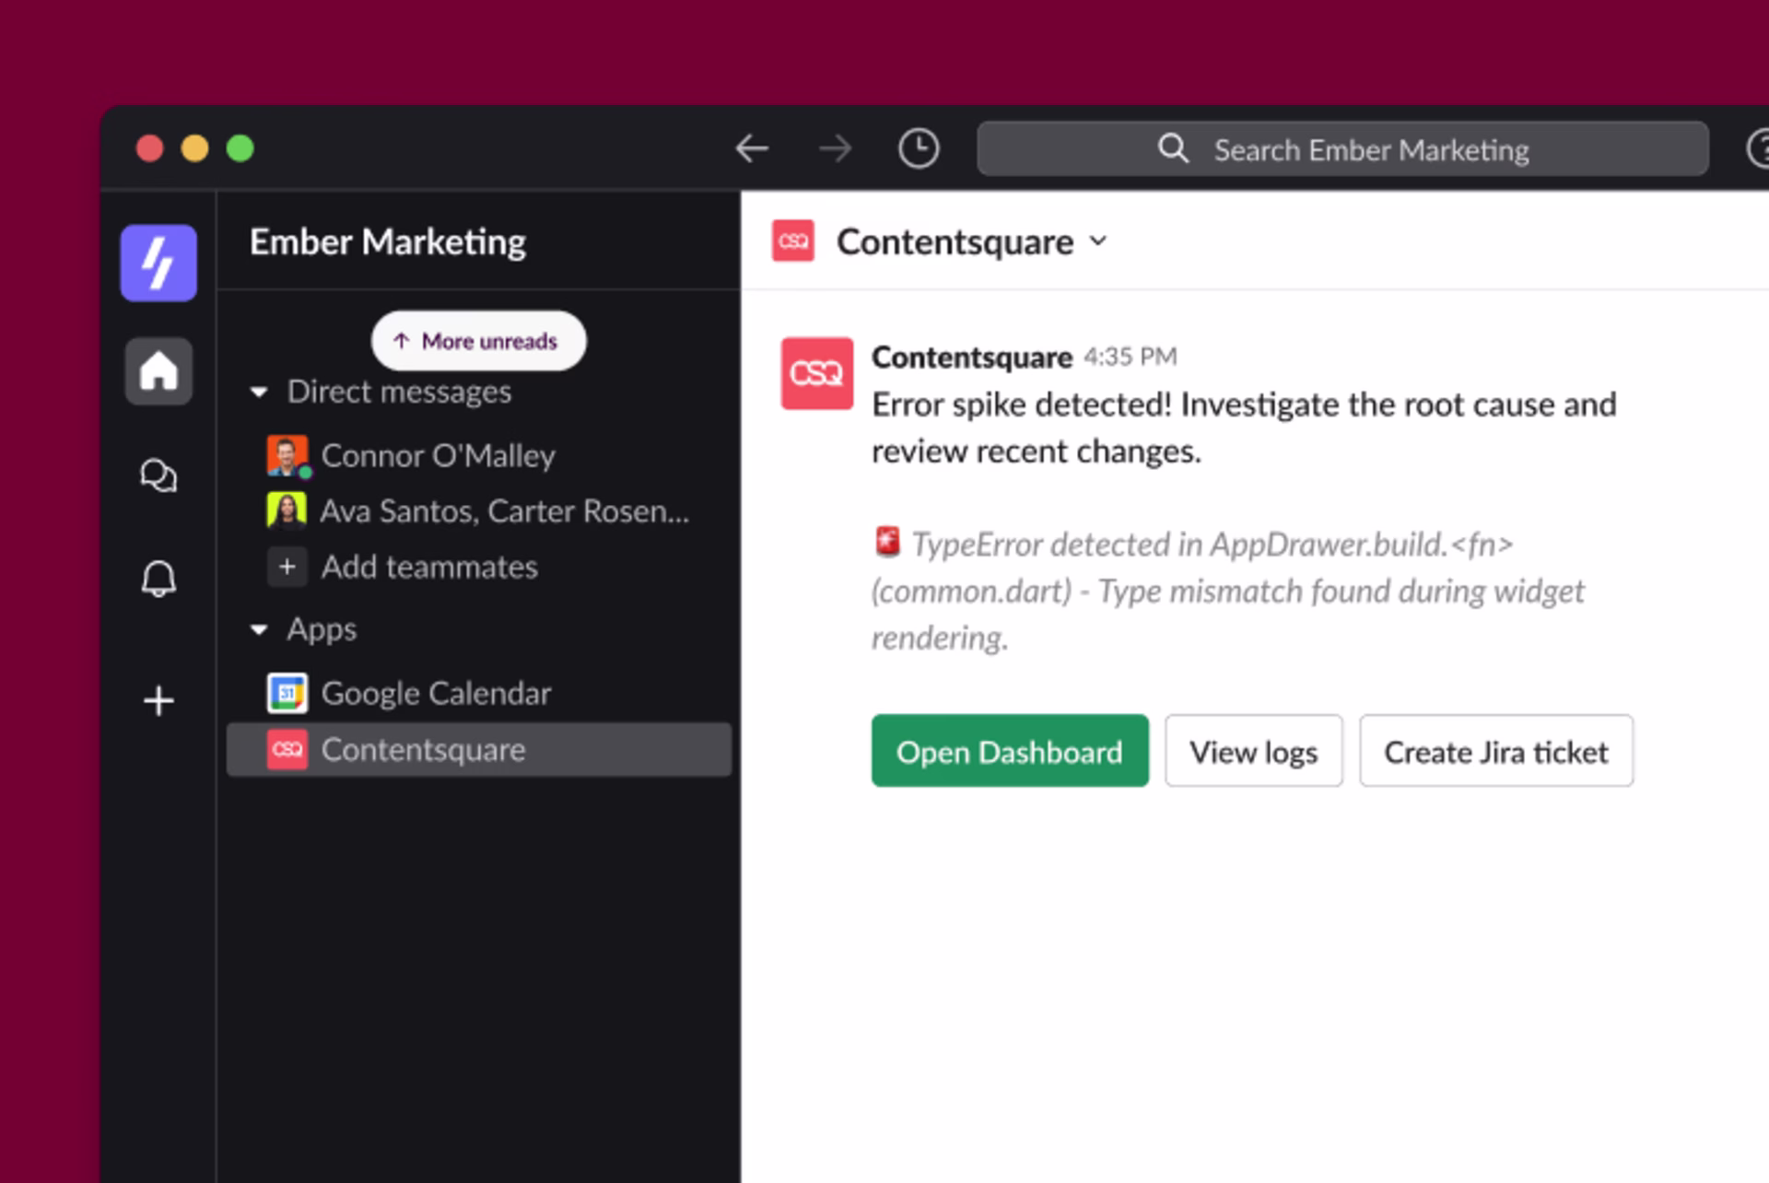The height and width of the screenshot is (1183, 1769).
Task: Click the Contentsquare icon in sidebar list
Action: [287, 750]
